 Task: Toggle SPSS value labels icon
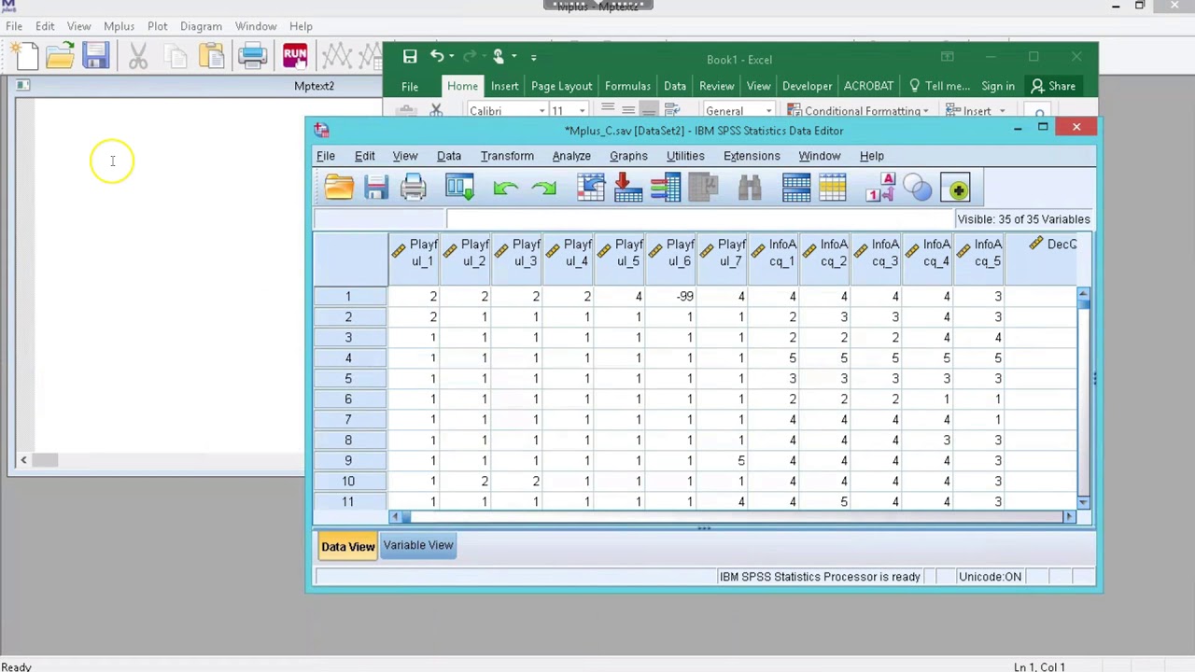click(880, 189)
